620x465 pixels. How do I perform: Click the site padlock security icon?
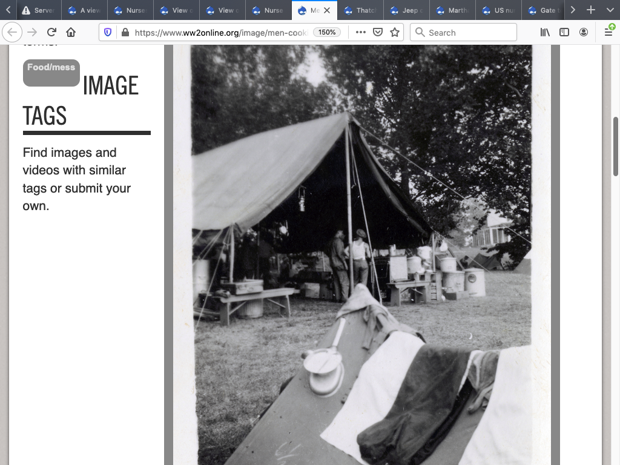(125, 33)
